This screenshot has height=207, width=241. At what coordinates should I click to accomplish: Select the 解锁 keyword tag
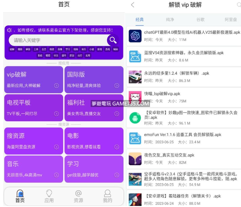[x=28, y=49]
